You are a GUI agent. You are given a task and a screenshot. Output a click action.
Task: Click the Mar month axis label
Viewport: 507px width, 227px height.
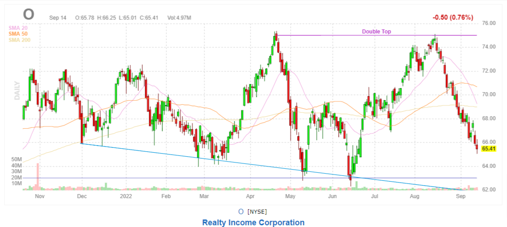(x=203, y=196)
